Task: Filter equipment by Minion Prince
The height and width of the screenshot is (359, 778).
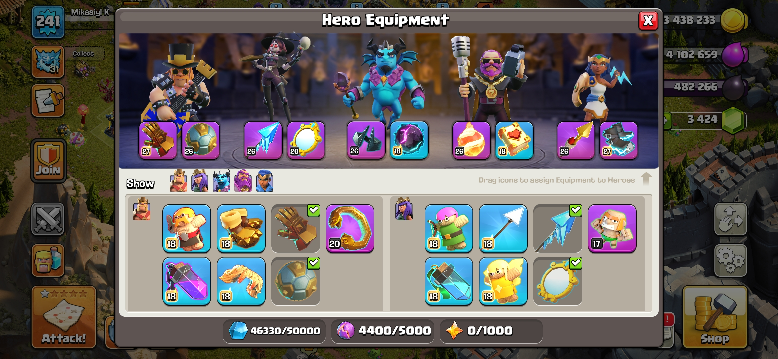Action: tap(221, 180)
